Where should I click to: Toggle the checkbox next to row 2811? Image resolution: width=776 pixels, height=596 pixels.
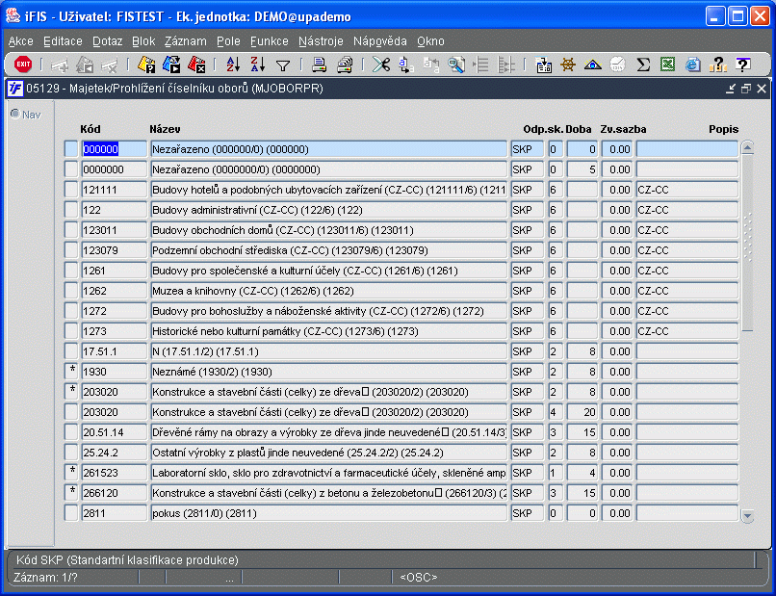71,513
